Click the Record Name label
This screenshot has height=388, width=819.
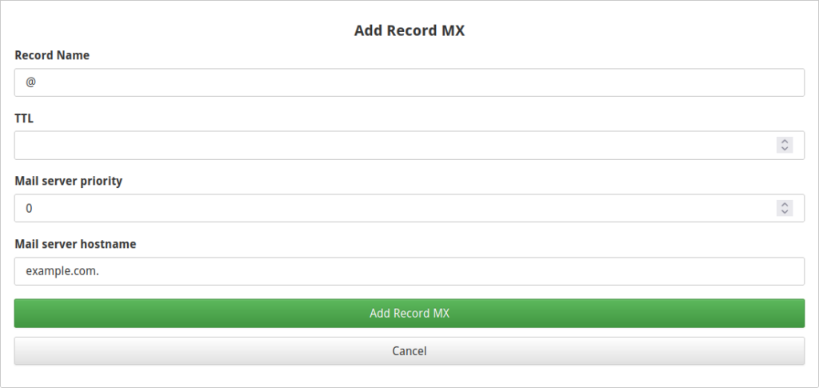pos(52,55)
